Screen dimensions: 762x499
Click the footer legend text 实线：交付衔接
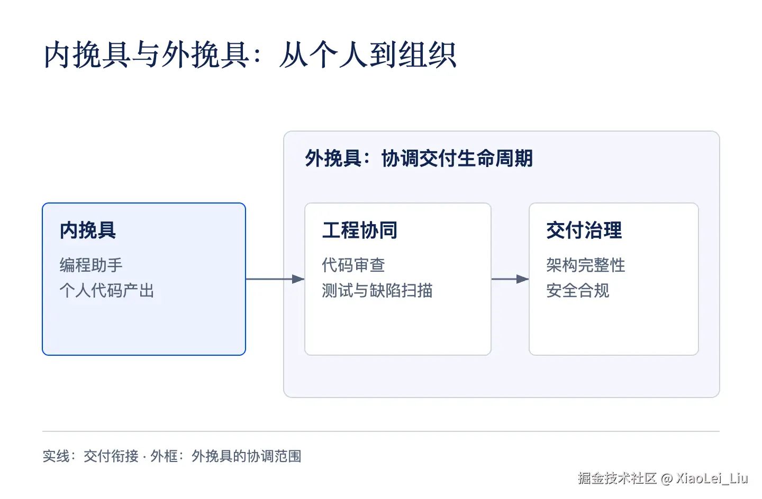coord(90,456)
